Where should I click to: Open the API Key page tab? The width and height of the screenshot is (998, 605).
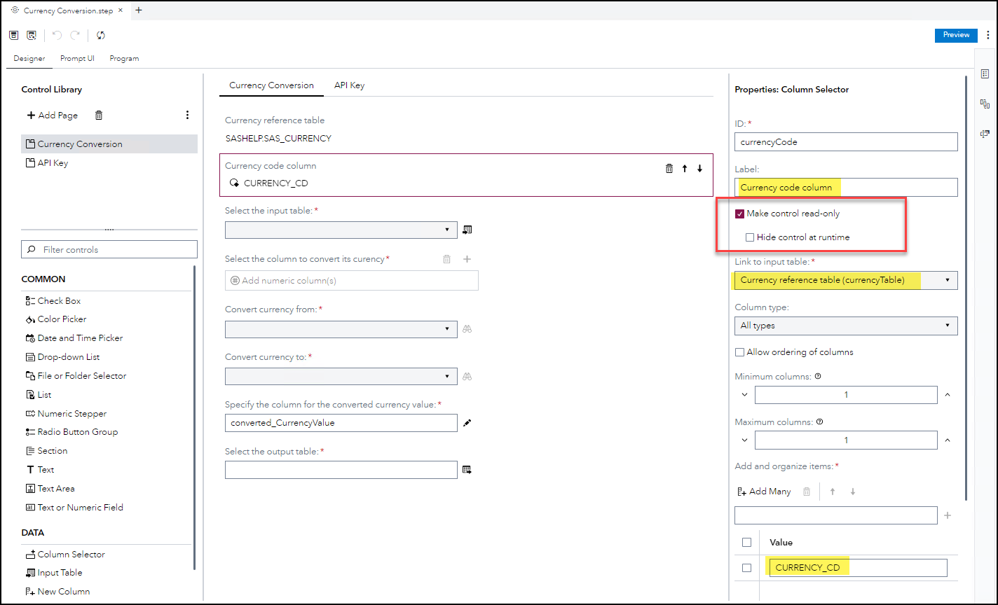coord(349,85)
